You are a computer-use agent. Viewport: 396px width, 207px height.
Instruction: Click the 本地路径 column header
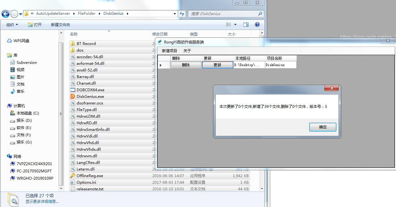pos(249,58)
